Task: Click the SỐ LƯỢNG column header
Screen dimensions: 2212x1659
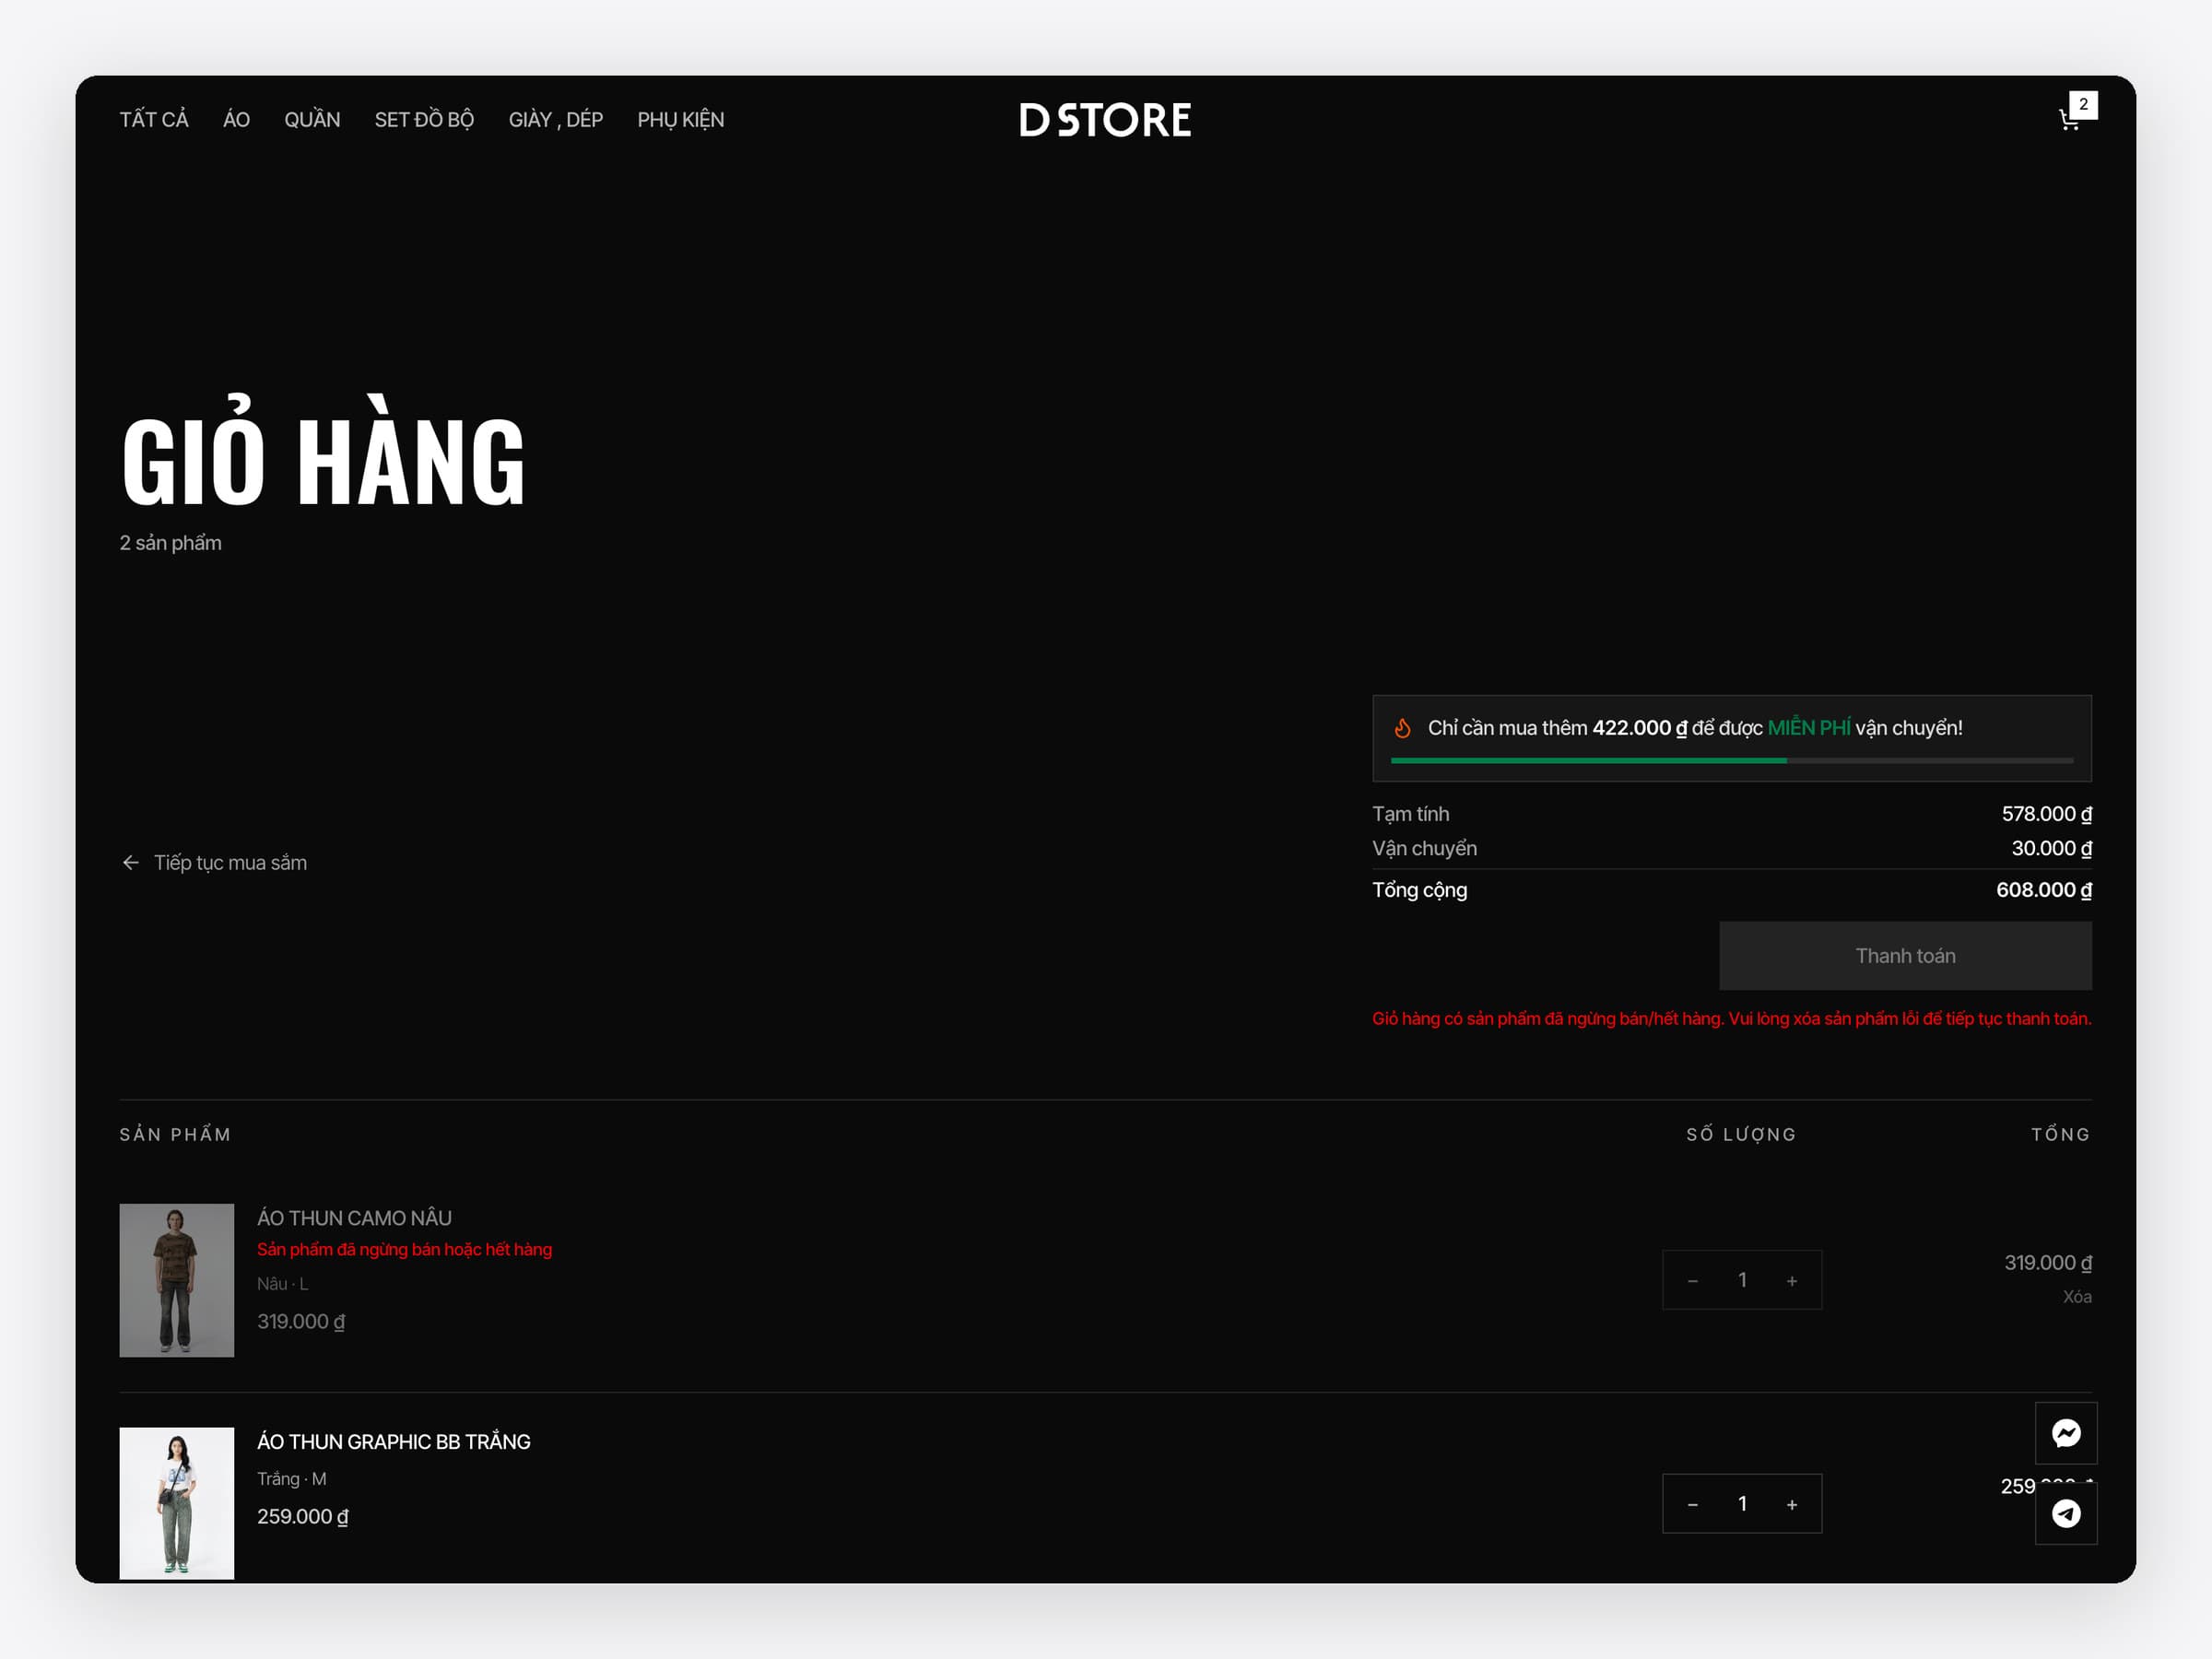Action: pyautogui.click(x=1741, y=1134)
